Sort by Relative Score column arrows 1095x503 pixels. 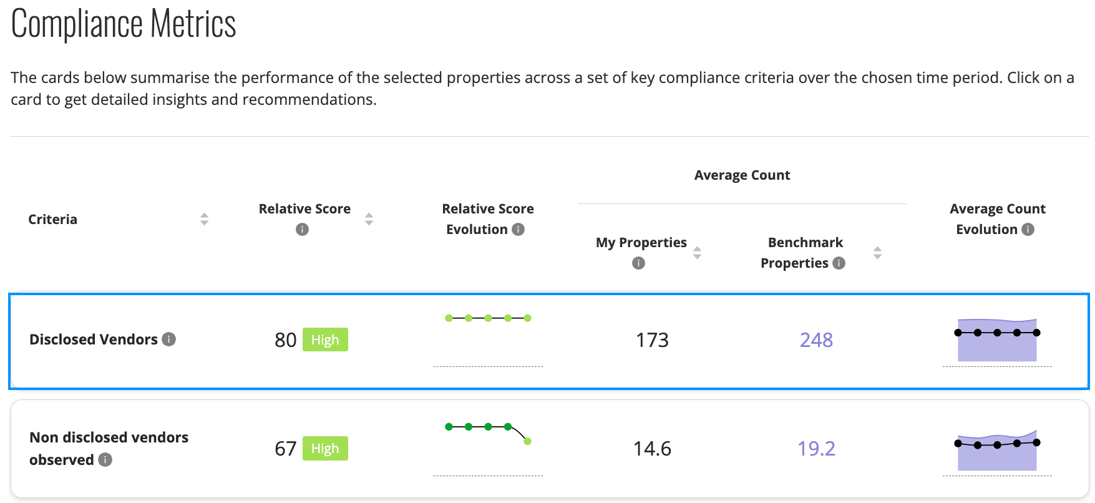[x=369, y=219]
